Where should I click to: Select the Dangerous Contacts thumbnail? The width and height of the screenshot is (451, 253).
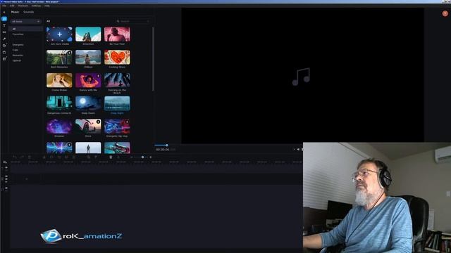tap(59, 103)
